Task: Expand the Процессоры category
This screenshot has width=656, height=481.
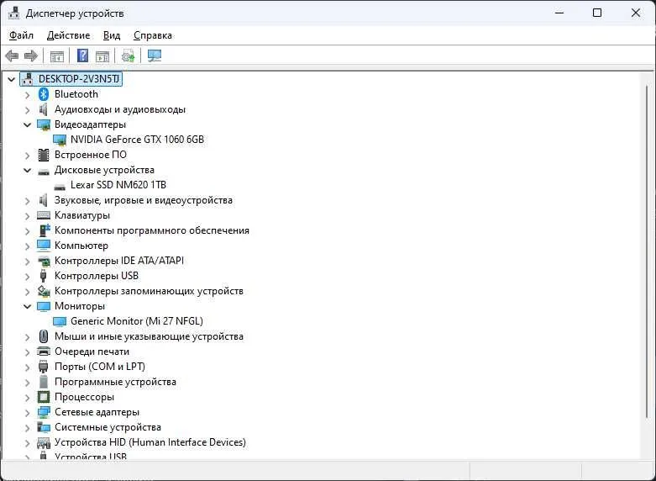Action: point(27,397)
